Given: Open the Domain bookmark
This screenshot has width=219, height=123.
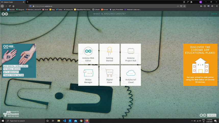Looking at the screenshot, I should point(105,10).
